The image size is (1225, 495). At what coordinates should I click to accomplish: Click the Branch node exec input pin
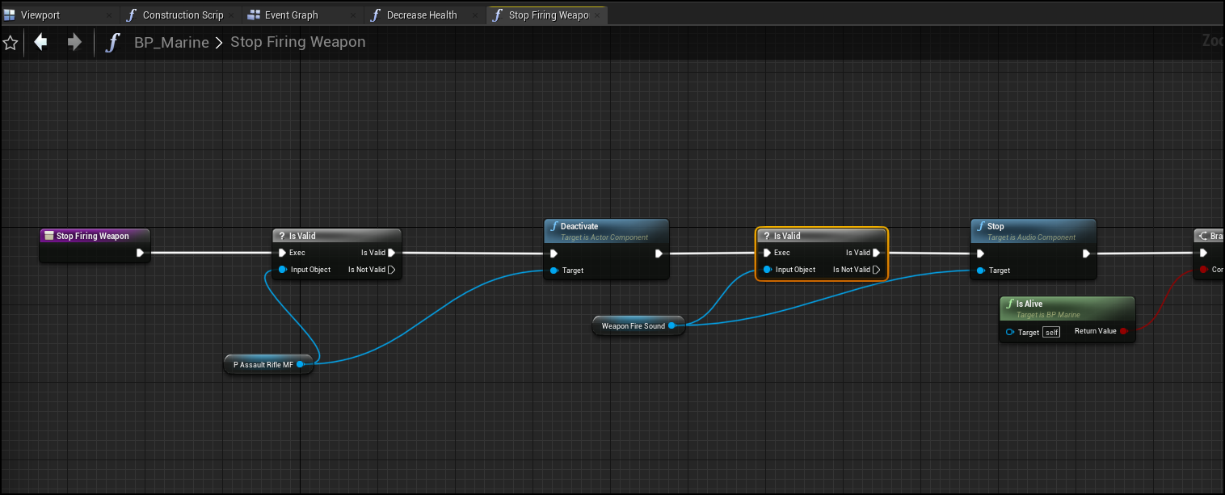1203,253
